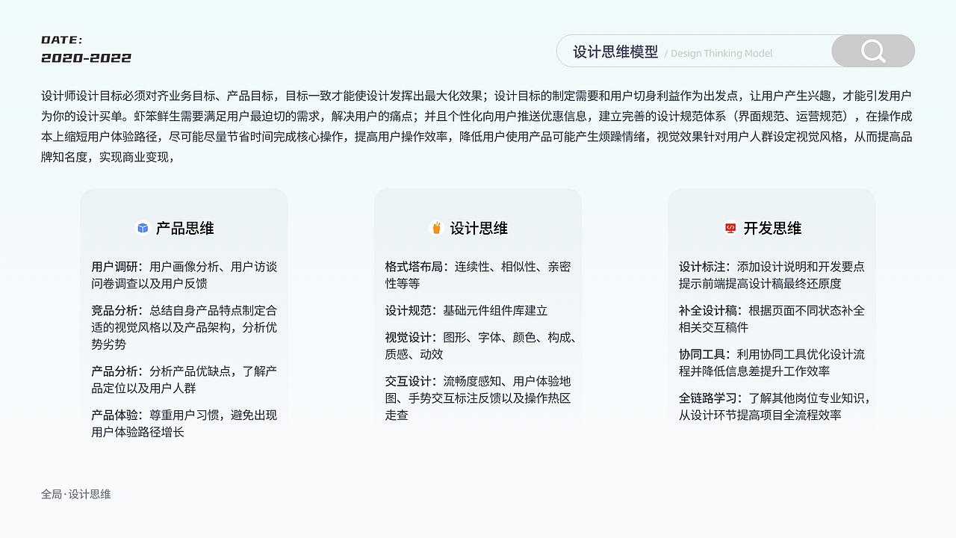Click the 补全设计稿 item text
This screenshot has width=956, height=538.
tap(772, 319)
